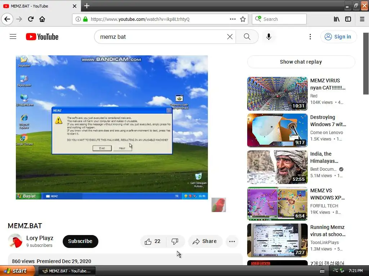Click the Destroying Windows 7 title text

(328, 121)
